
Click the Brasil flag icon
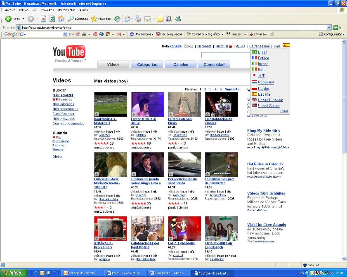pyautogui.click(x=254, y=52)
